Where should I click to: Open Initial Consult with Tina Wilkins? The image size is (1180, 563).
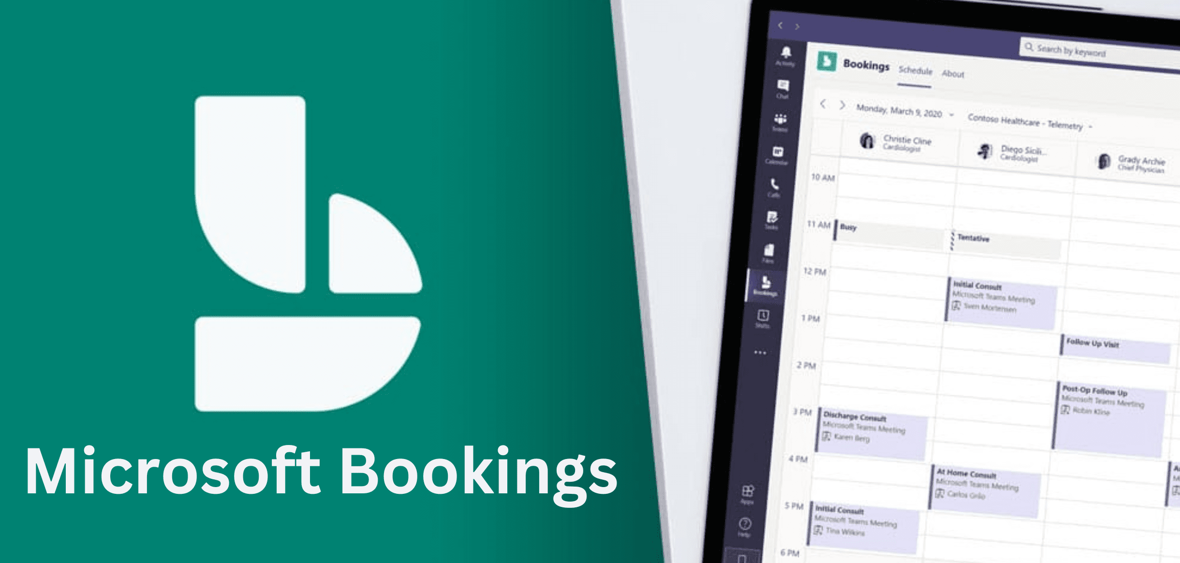click(x=864, y=527)
